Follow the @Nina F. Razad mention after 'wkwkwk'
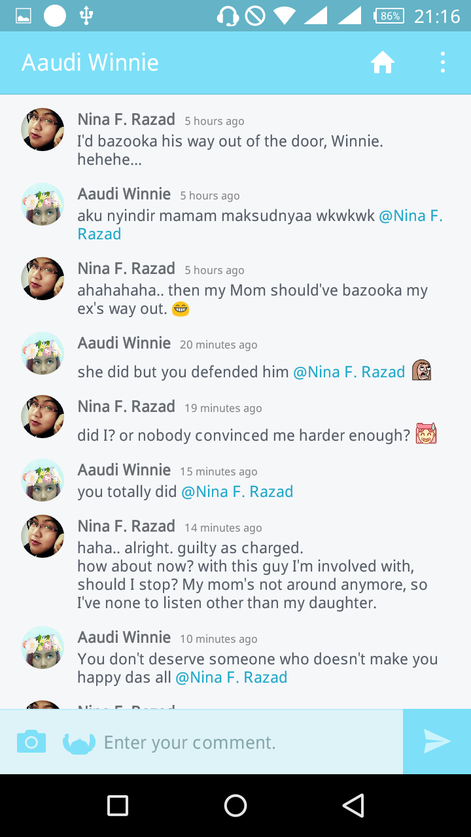 tap(410, 216)
